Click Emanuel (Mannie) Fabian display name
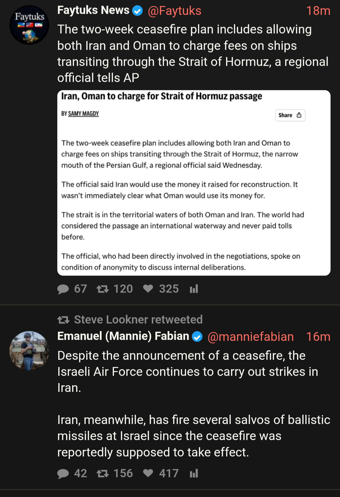 pos(123,336)
